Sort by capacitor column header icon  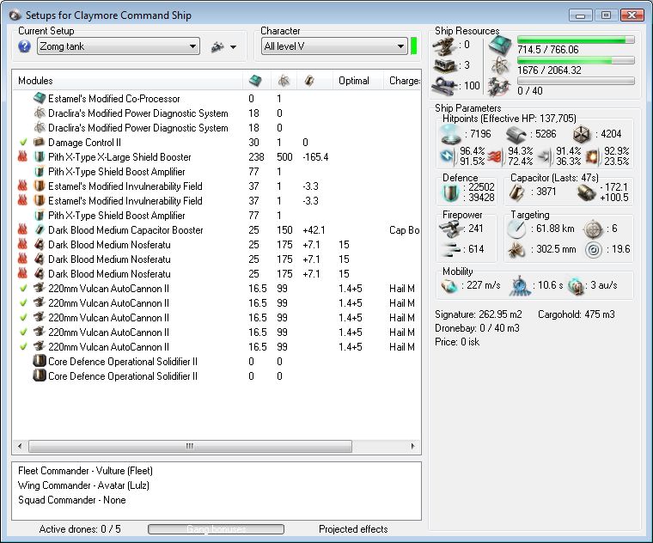[x=309, y=81]
